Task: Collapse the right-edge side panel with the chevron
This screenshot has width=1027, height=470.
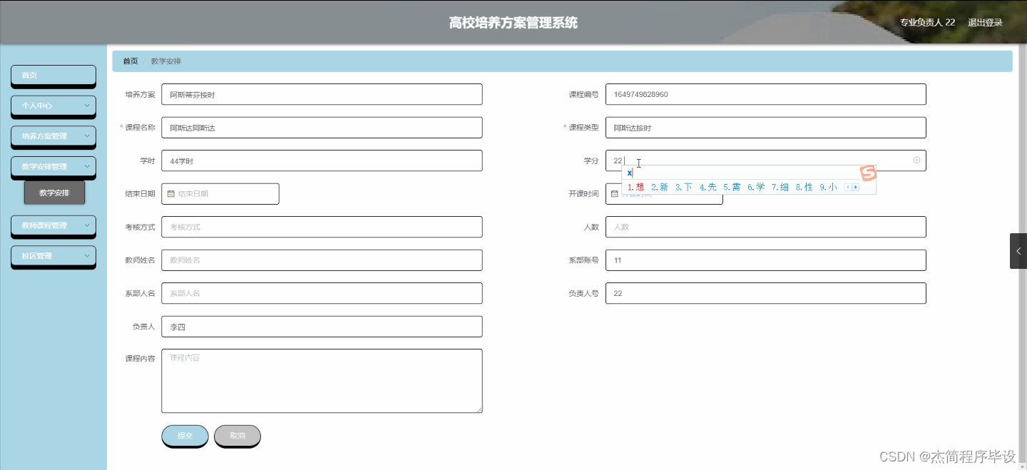Action: [1018, 250]
